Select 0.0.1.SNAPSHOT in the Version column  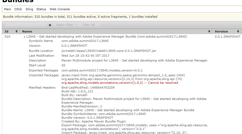pos(228,37)
